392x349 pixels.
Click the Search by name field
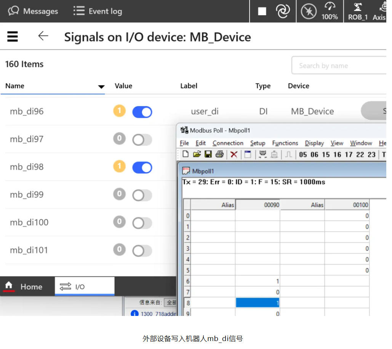(x=339, y=66)
